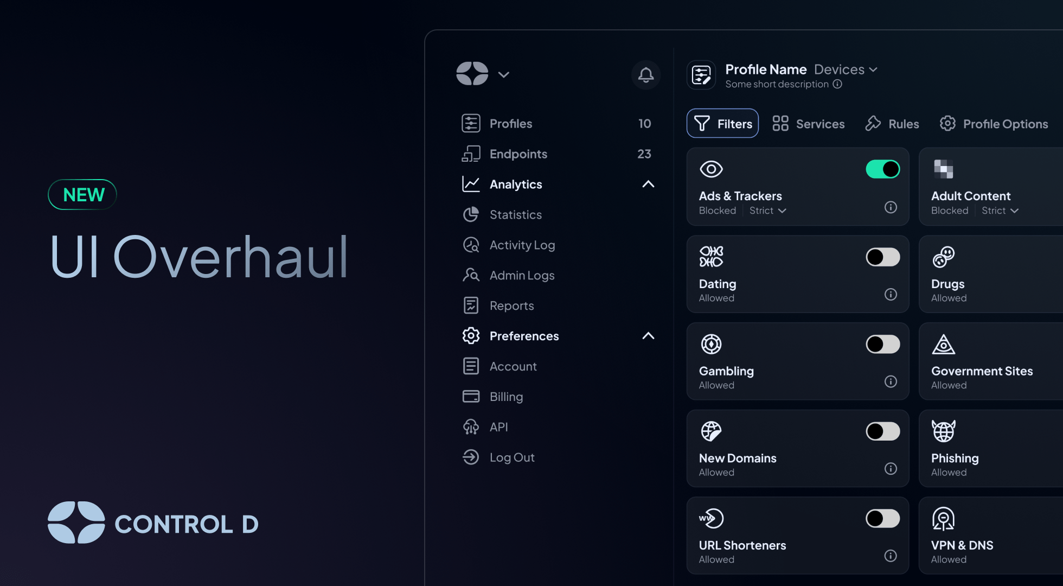The width and height of the screenshot is (1063, 586).
Task: Click the Ads & Trackers filter icon
Action: coord(711,169)
